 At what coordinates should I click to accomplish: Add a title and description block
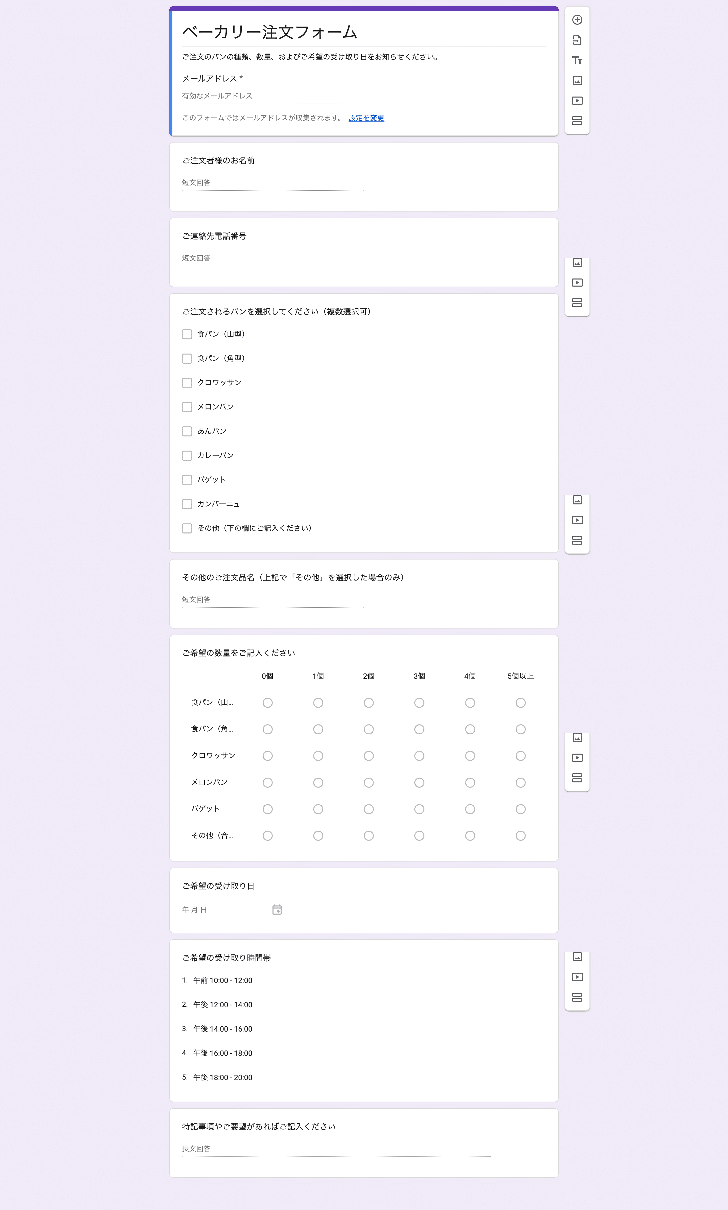point(577,60)
